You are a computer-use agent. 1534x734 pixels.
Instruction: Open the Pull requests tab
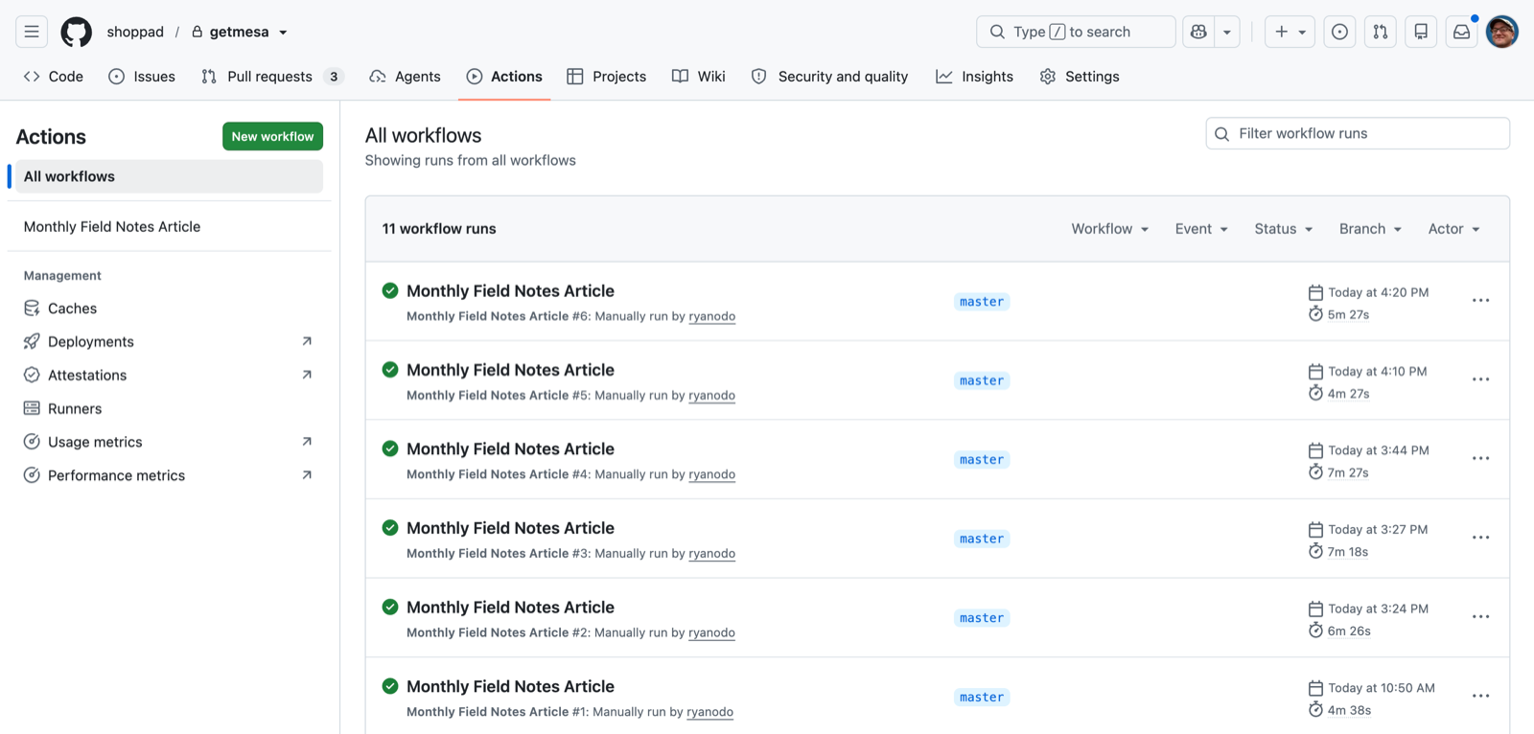271,77
